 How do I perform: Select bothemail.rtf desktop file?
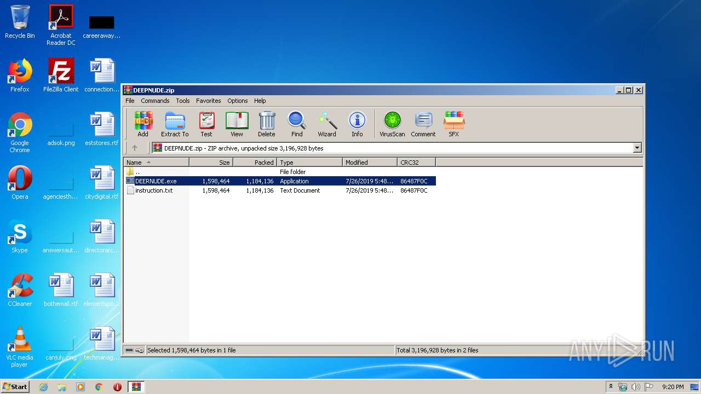[61, 290]
